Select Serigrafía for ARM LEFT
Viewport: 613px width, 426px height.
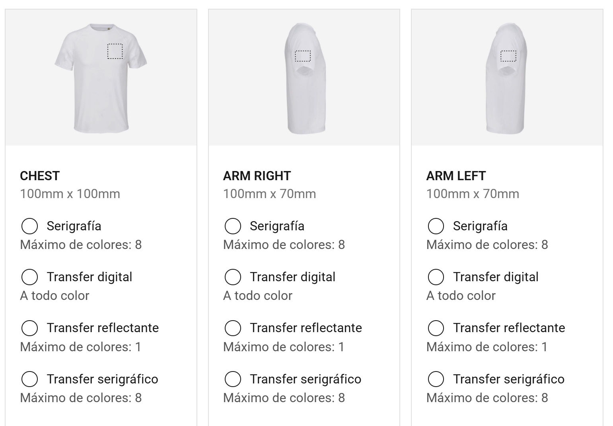click(x=436, y=226)
